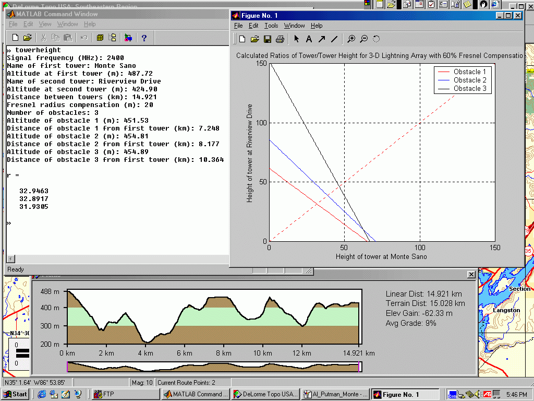Viewport: 534px width, 401px height.
Task: Open the File menu in Figure No. 1
Action: [x=238, y=26]
